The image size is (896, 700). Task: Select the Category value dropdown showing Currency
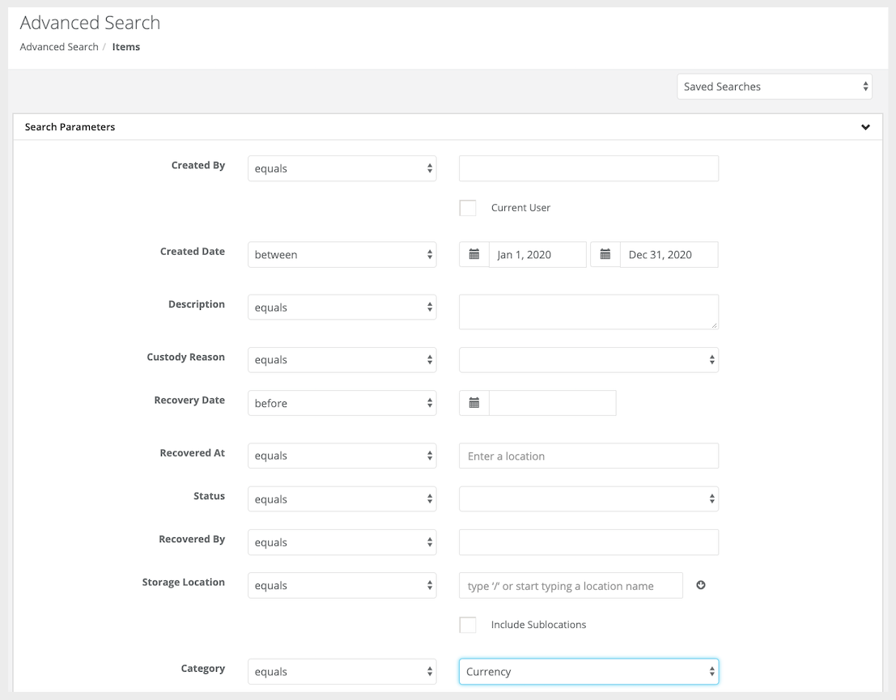(588, 672)
